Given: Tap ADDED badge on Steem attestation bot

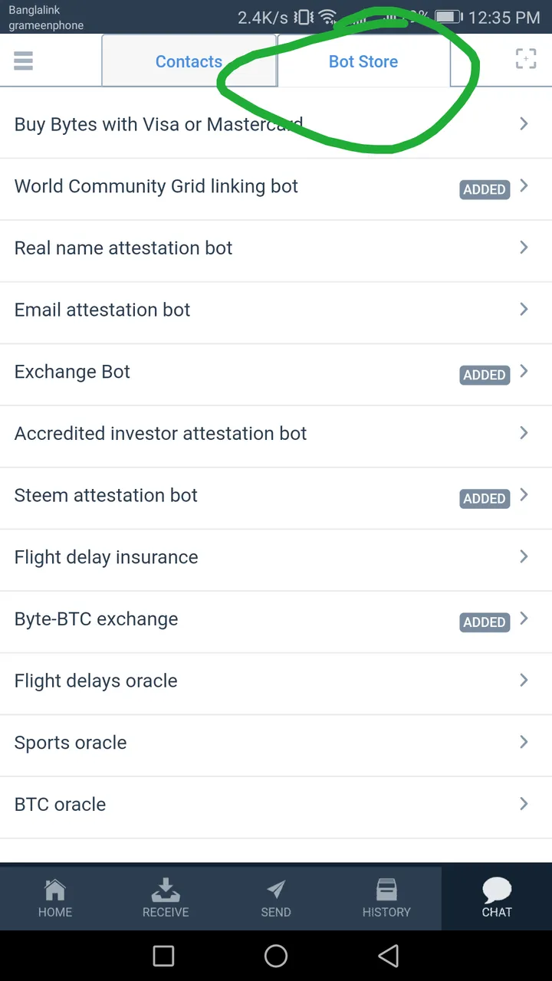Looking at the screenshot, I should tap(485, 498).
